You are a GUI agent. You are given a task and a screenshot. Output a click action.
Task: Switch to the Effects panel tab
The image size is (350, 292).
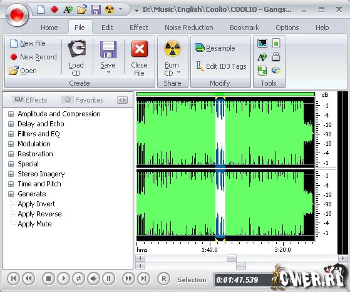[31, 100]
